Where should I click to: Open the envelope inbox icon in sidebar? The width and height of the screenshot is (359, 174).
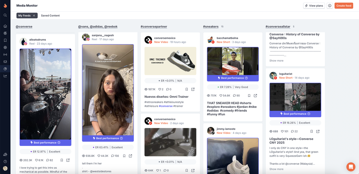point(5,62)
